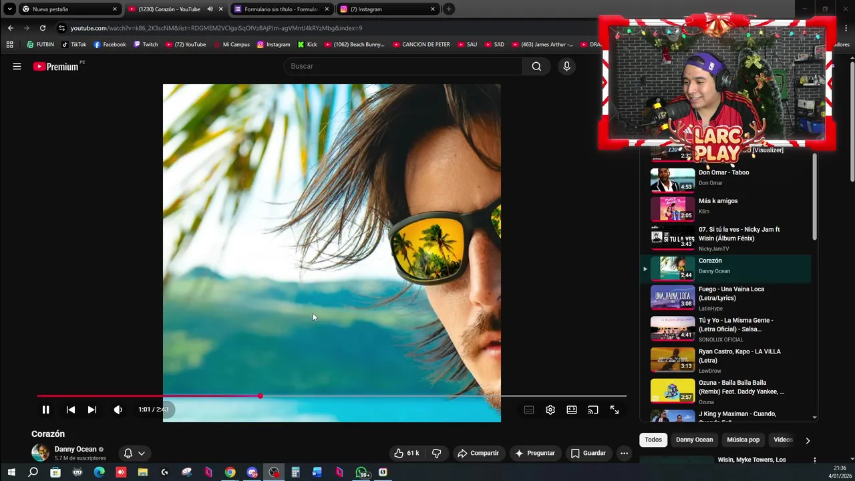
Task: Skip to the next video
Action: [x=92, y=410]
